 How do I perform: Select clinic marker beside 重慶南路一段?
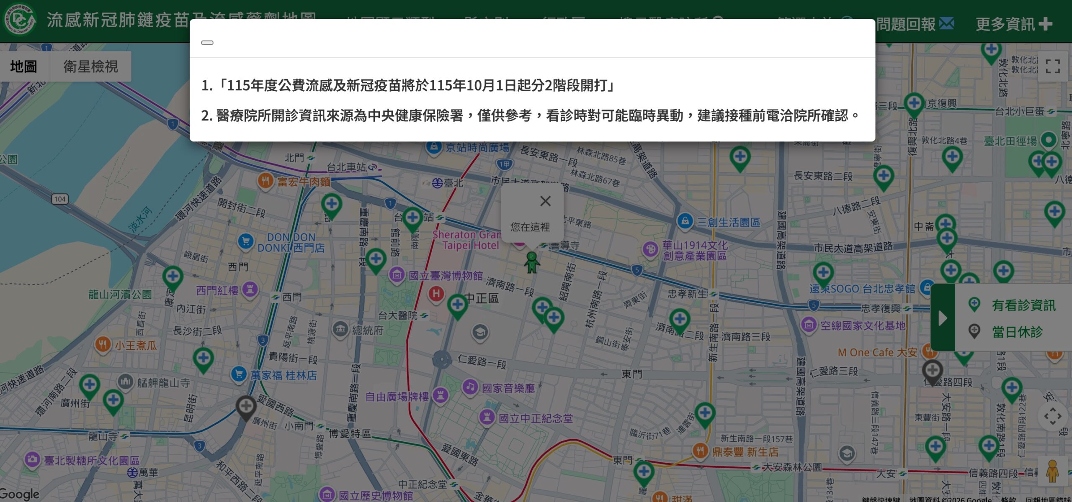pyautogui.click(x=376, y=261)
